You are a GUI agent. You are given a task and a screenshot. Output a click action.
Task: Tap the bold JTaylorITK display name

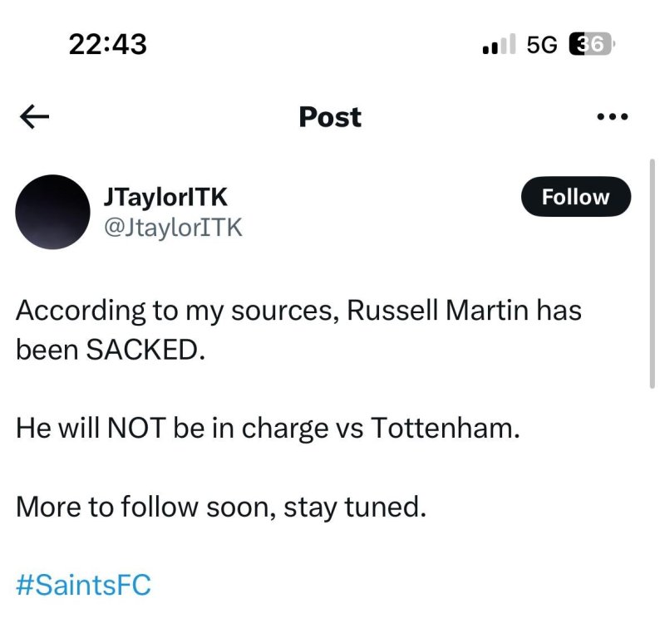(166, 198)
